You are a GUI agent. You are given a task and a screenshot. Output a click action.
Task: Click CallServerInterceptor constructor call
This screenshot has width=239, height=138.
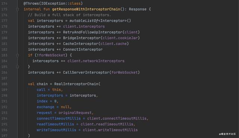pos(86,72)
